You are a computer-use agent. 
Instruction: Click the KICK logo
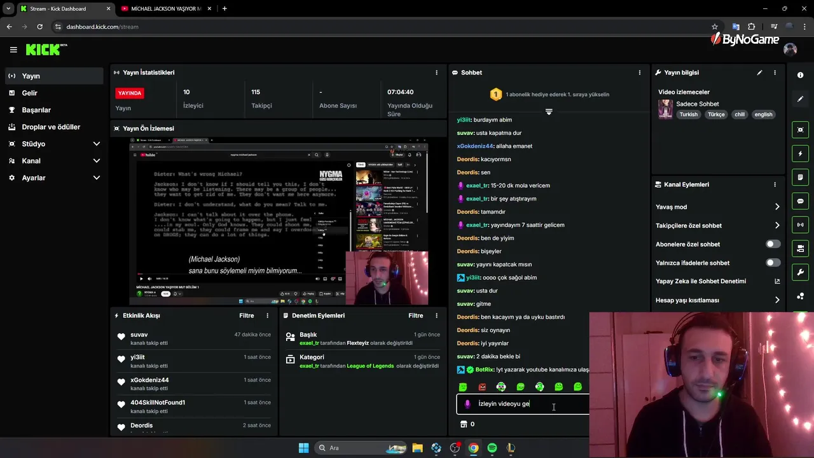coord(46,50)
